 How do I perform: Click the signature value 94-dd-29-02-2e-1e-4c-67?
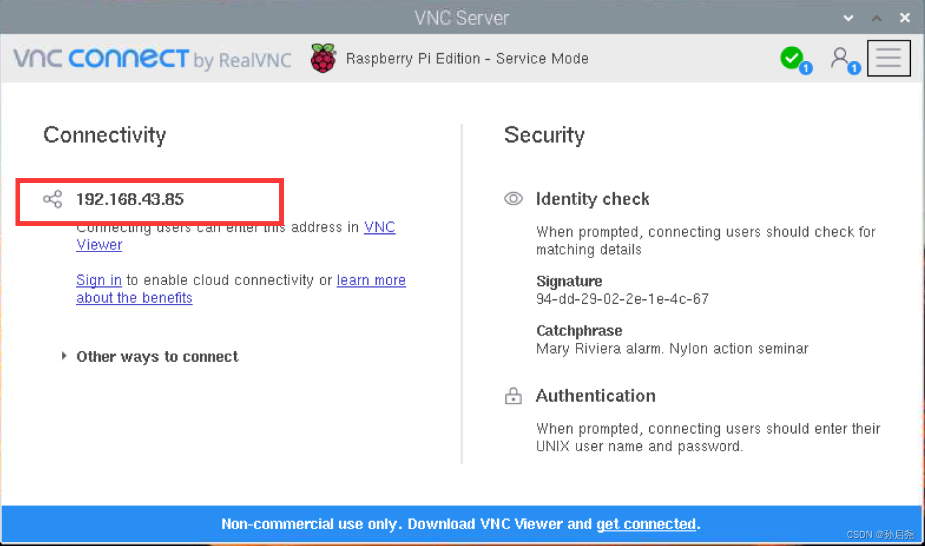tap(622, 299)
